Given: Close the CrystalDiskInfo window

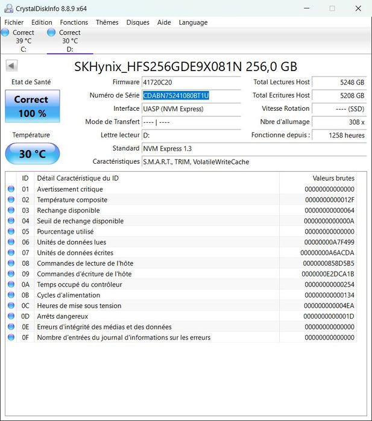Looking at the screenshot, I should coord(358,8).
